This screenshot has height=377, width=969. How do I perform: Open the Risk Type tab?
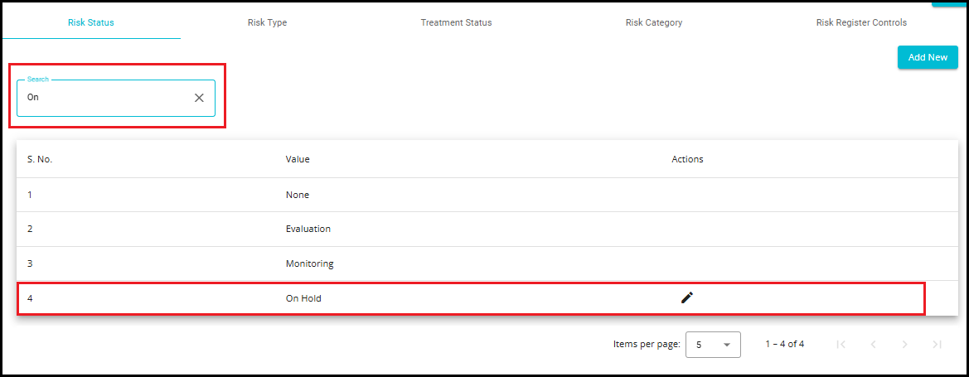click(x=267, y=22)
